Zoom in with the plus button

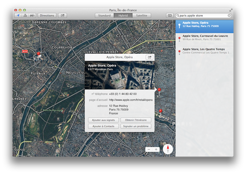[x=156, y=149]
